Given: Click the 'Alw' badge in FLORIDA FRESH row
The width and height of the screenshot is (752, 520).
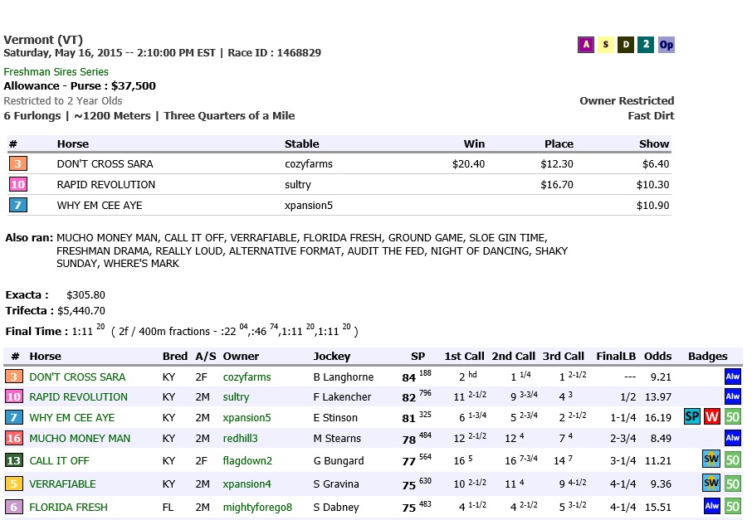Looking at the screenshot, I should pyautogui.click(x=711, y=506).
